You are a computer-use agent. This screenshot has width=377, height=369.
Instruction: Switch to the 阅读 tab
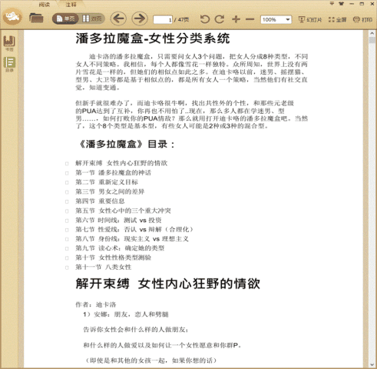[44, 5]
